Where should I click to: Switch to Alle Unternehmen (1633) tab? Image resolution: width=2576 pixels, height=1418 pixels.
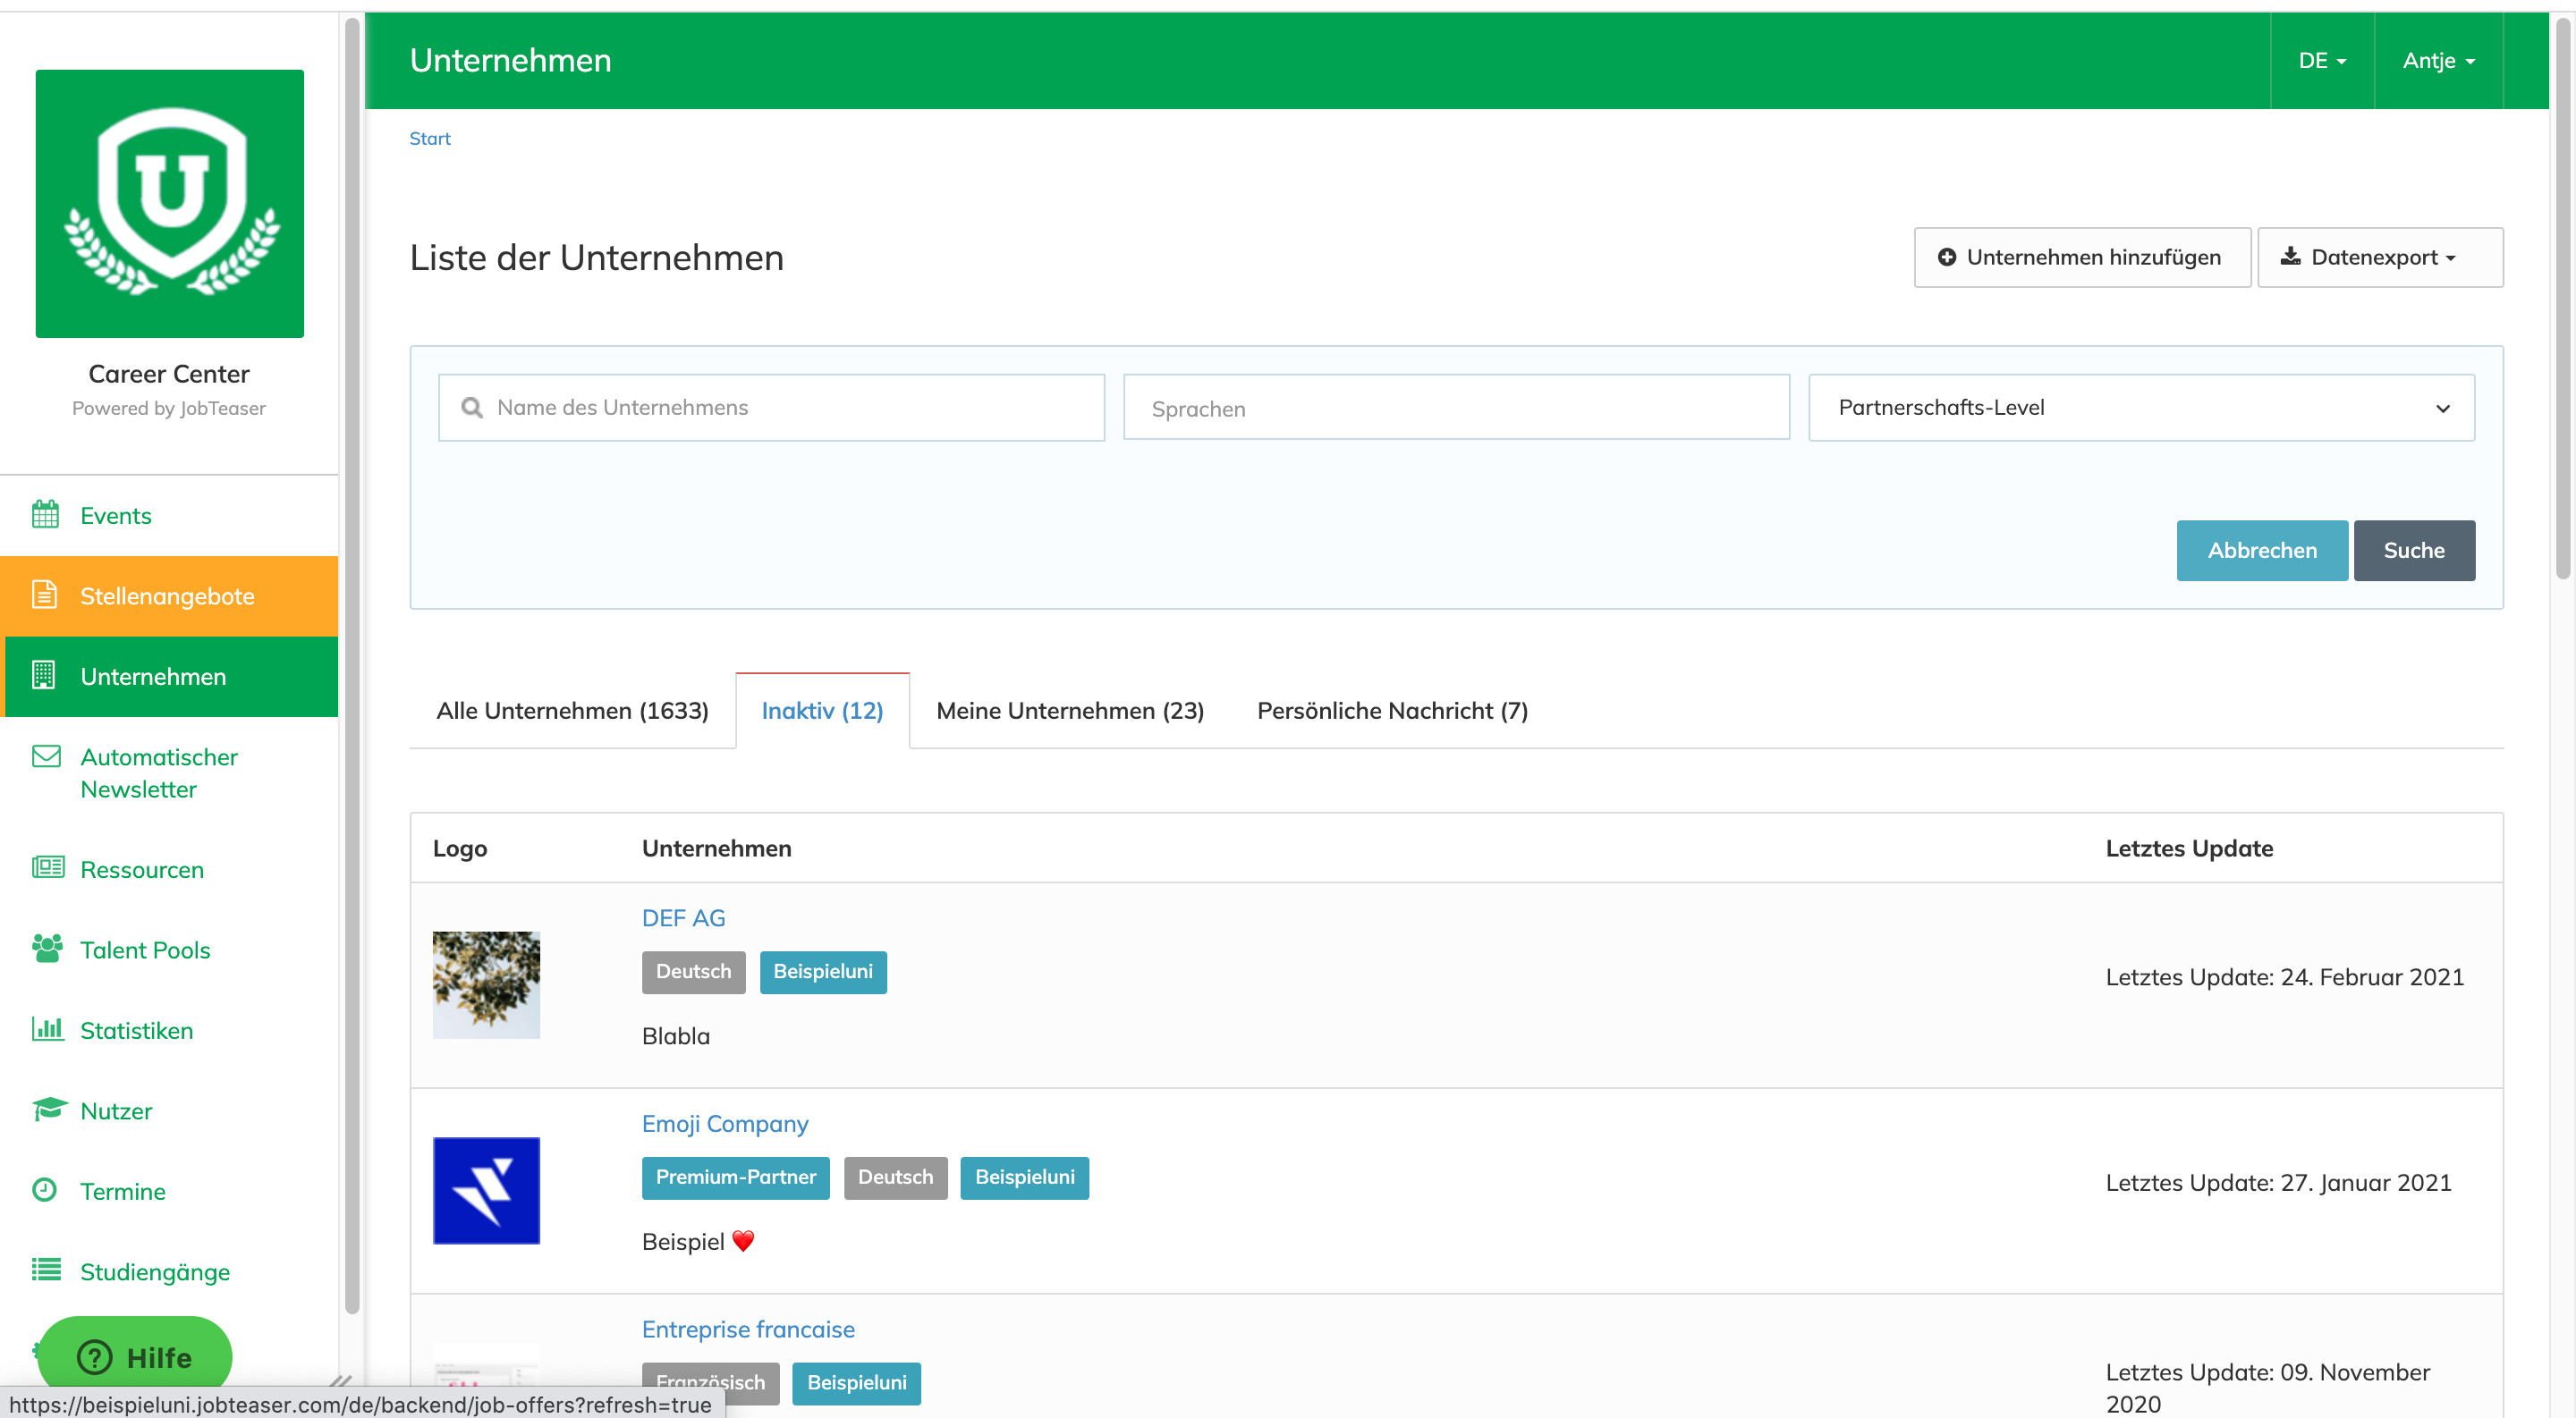pyautogui.click(x=572, y=711)
